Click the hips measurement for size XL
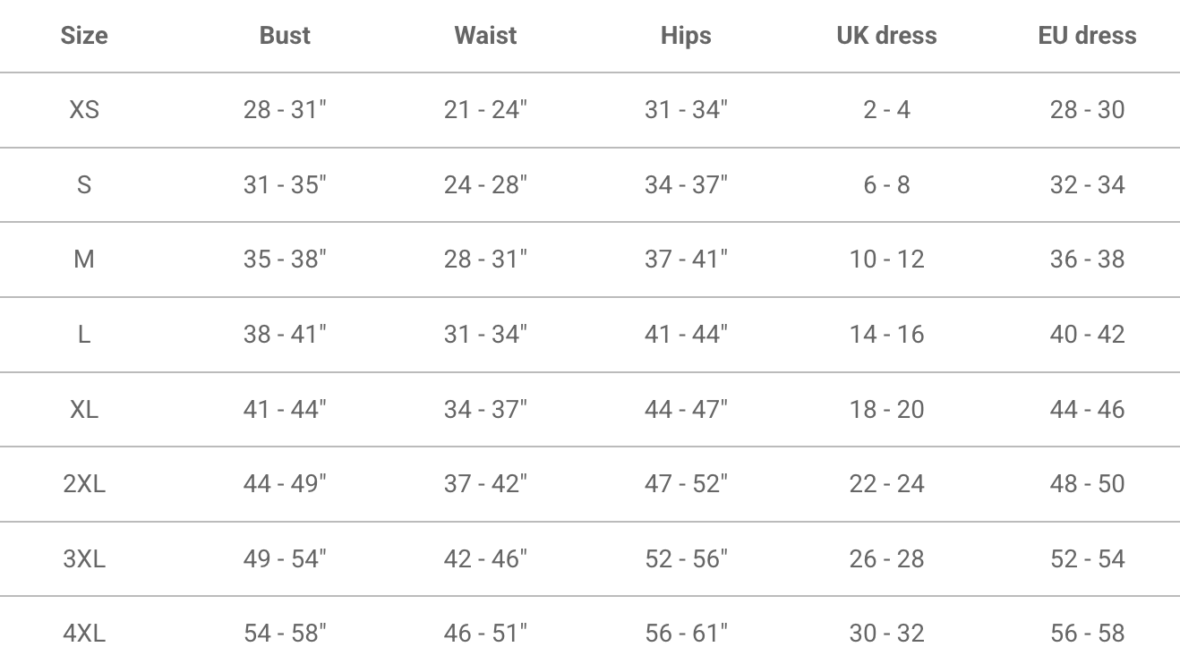1180x664 pixels. pyautogui.click(x=686, y=409)
